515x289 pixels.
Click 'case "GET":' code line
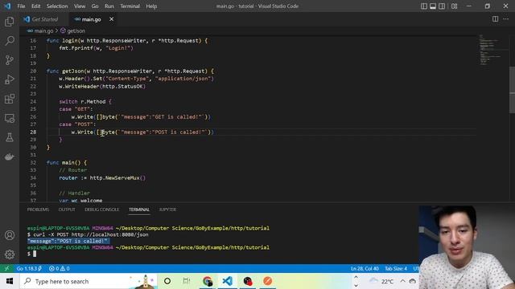click(76, 109)
